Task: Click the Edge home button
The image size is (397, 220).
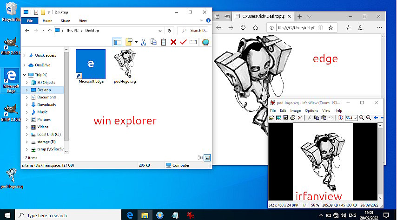Action: tap(256, 27)
